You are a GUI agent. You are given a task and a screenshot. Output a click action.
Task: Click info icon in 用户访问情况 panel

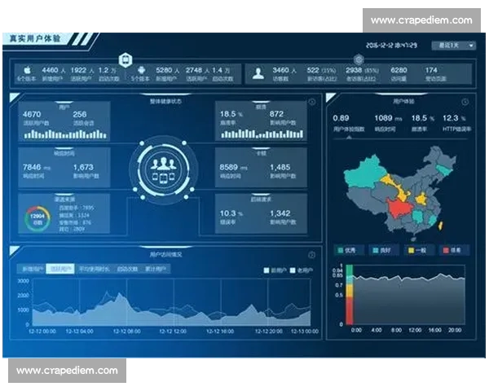pyautogui.click(x=311, y=255)
